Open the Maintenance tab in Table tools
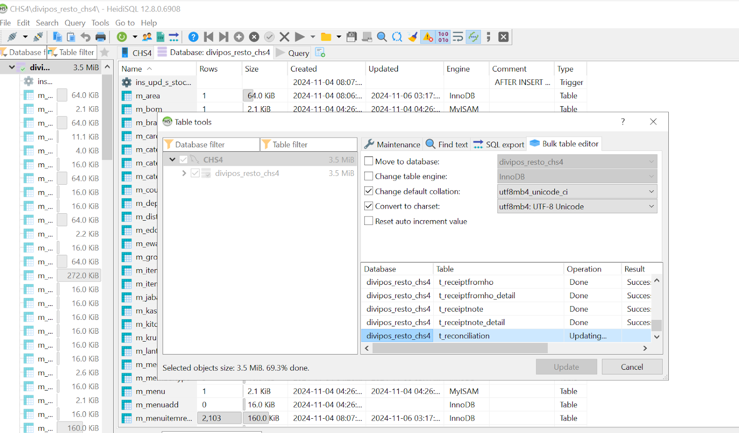 pyautogui.click(x=392, y=144)
